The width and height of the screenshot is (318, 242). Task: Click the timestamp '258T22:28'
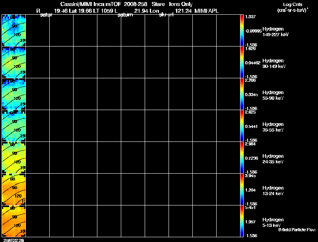(14, 240)
